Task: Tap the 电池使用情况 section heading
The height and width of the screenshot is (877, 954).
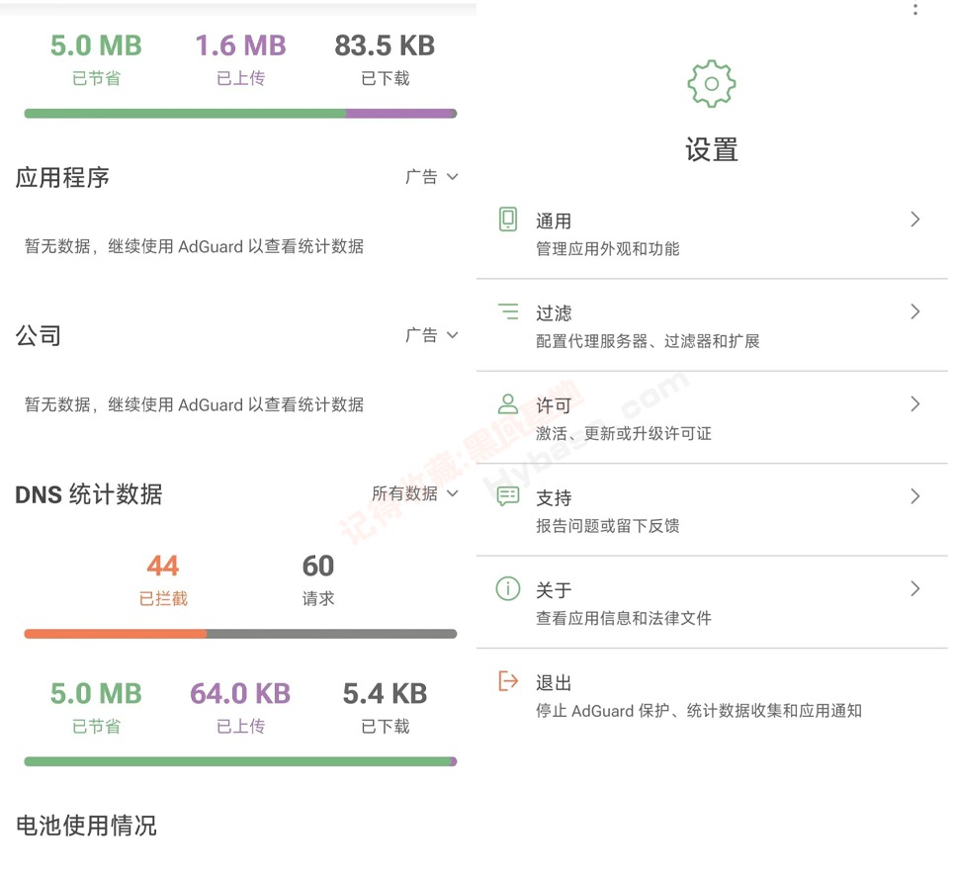Action: pyautogui.click(x=86, y=826)
